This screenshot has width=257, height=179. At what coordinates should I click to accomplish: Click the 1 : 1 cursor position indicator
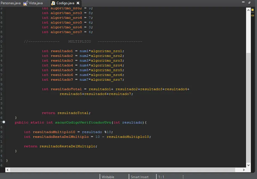point(161,177)
